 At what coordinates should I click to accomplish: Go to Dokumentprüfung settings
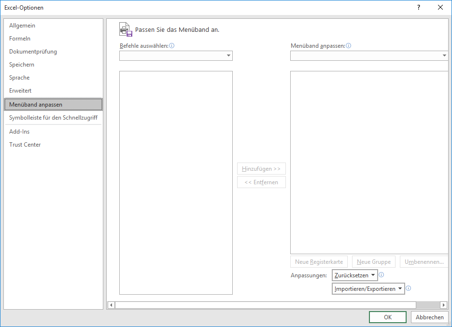[x=53, y=52]
